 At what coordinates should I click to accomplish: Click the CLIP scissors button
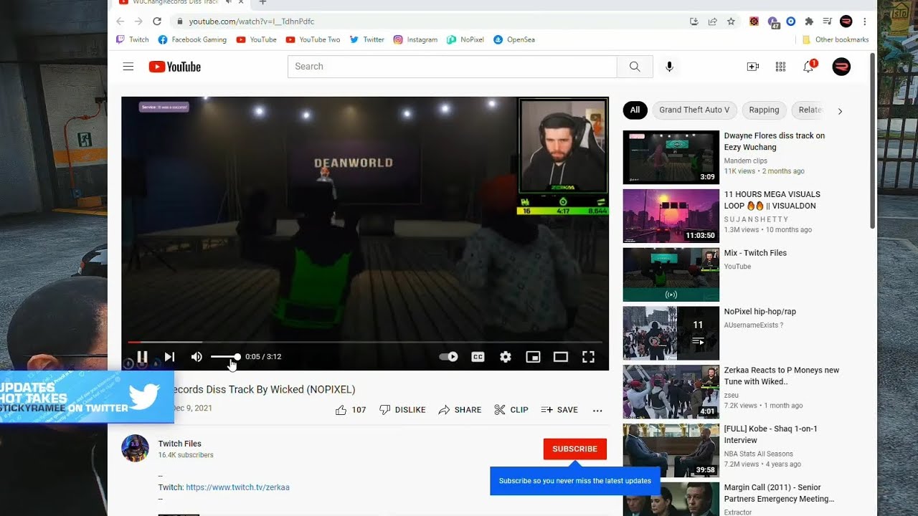tap(511, 410)
